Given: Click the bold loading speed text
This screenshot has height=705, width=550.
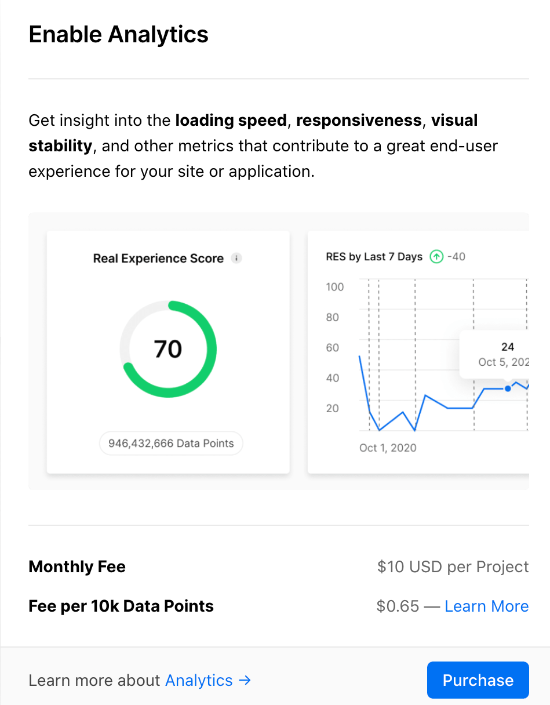Looking at the screenshot, I should [x=231, y=121].
